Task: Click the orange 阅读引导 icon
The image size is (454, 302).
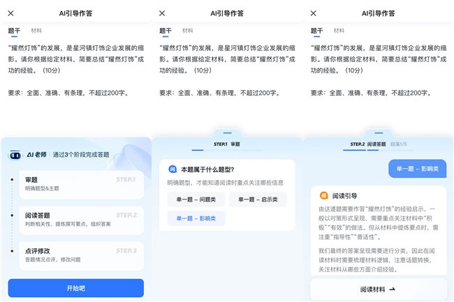Action: 323,196
